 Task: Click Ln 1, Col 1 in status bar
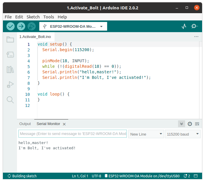point(80,176)
